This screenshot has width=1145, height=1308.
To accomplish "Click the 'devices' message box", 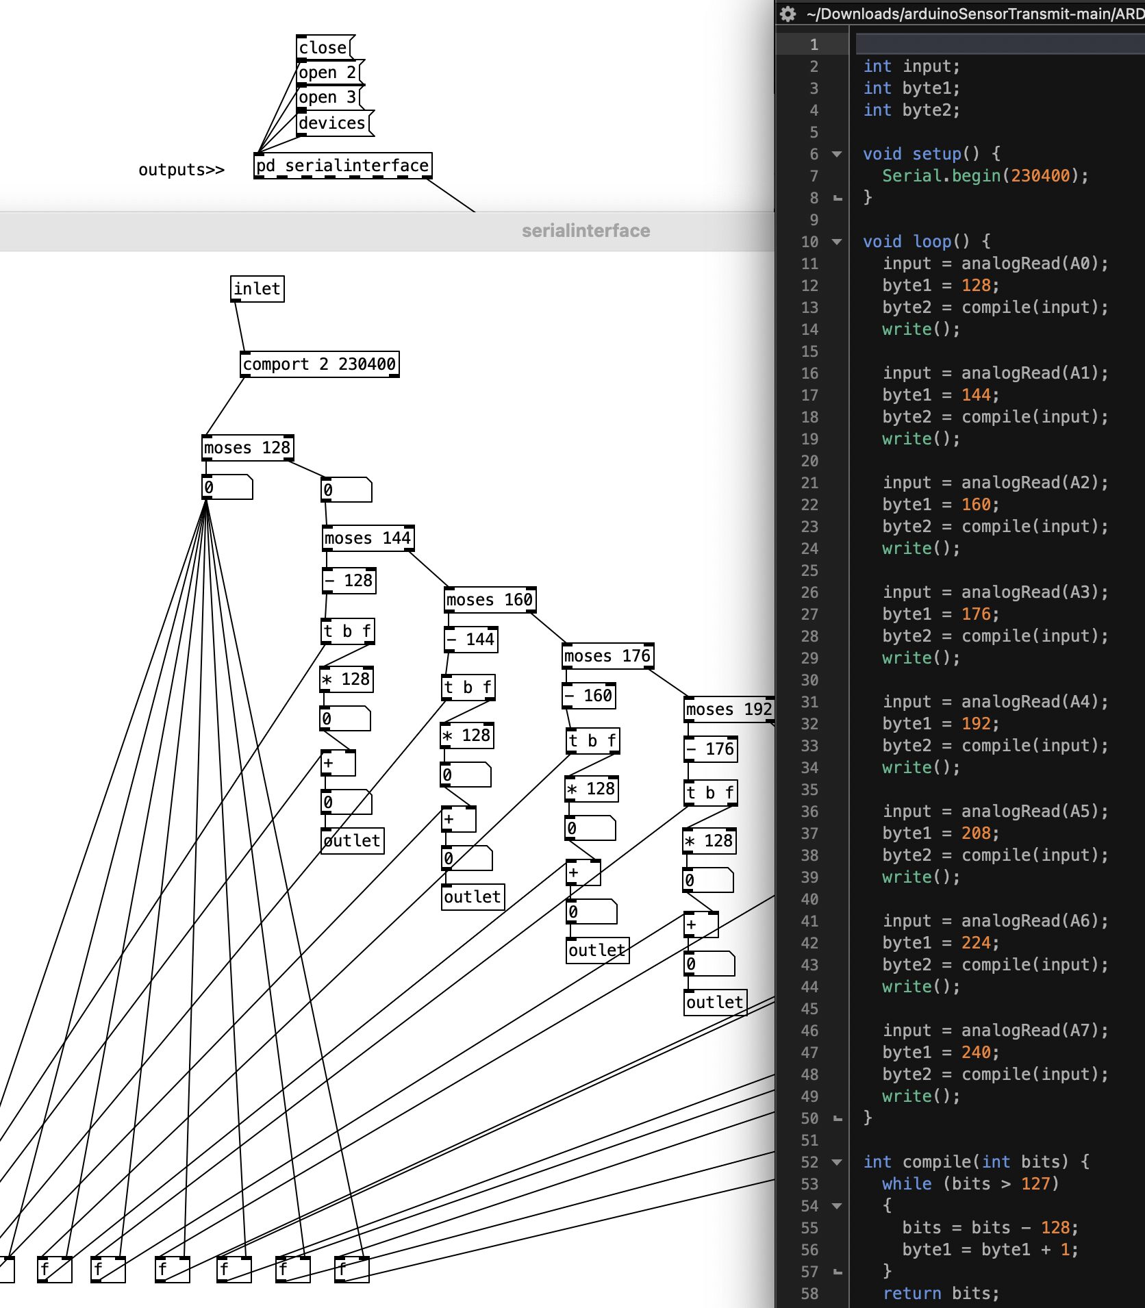I will click(x=333, y=123).
